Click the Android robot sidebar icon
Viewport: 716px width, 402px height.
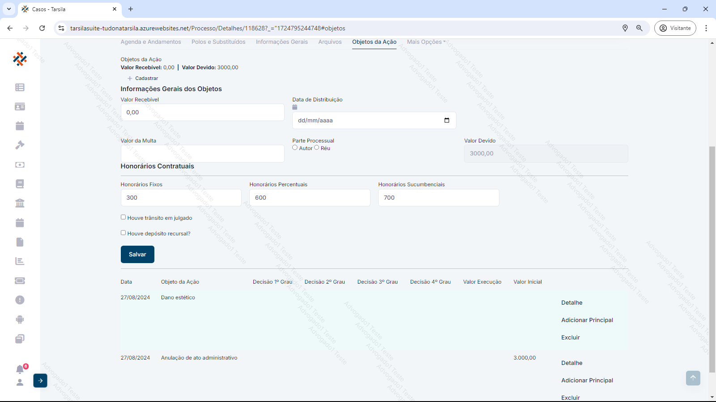click(x=20, y=319)
